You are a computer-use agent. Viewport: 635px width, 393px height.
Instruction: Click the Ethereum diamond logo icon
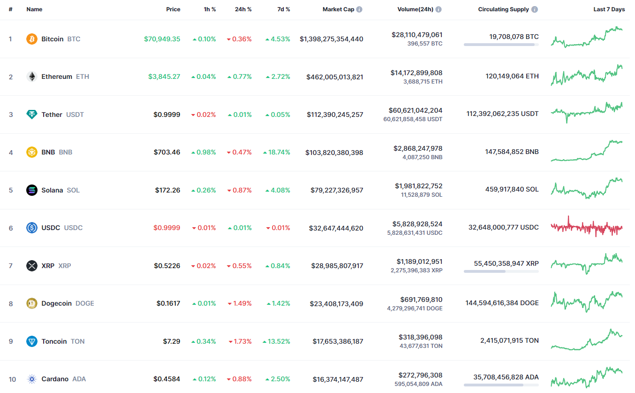[32, 77]
